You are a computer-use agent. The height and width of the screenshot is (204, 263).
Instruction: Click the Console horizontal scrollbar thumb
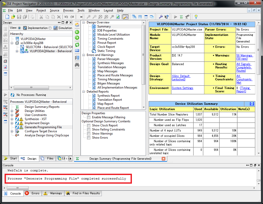pos(18,188)
